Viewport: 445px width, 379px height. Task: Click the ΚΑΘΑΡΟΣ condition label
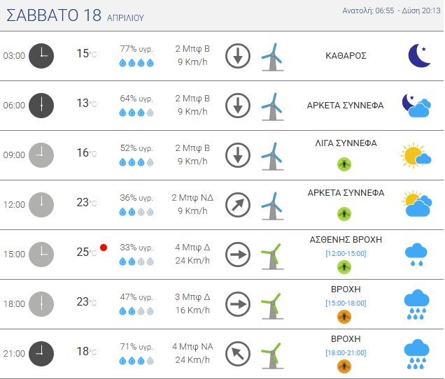[x=346, y=55]
